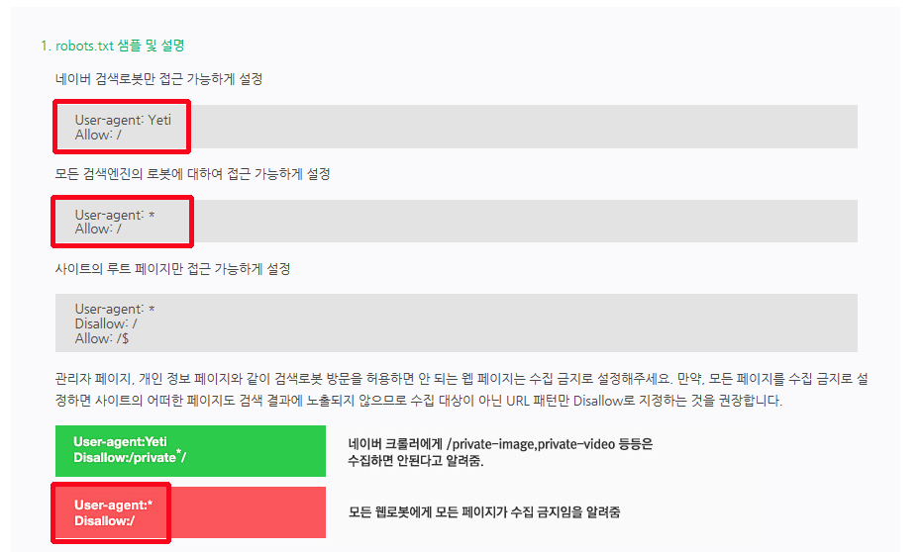Click the "네이버 검색로봇만 접근 가능하게 설정" text
924x552 pixels.
pyautogui.click(x=158, y=79)
